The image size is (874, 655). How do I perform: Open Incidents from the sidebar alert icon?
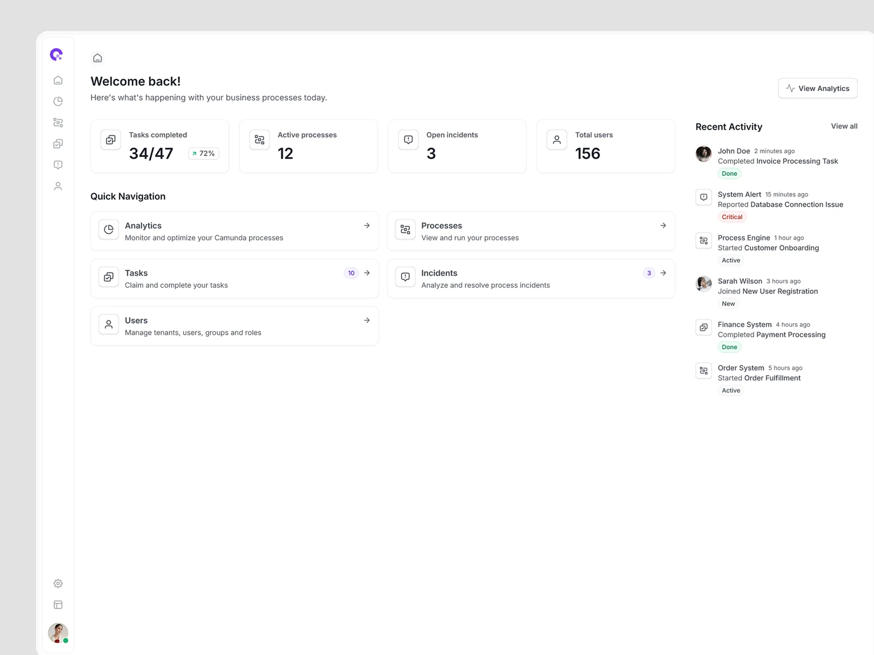[58, 165]
